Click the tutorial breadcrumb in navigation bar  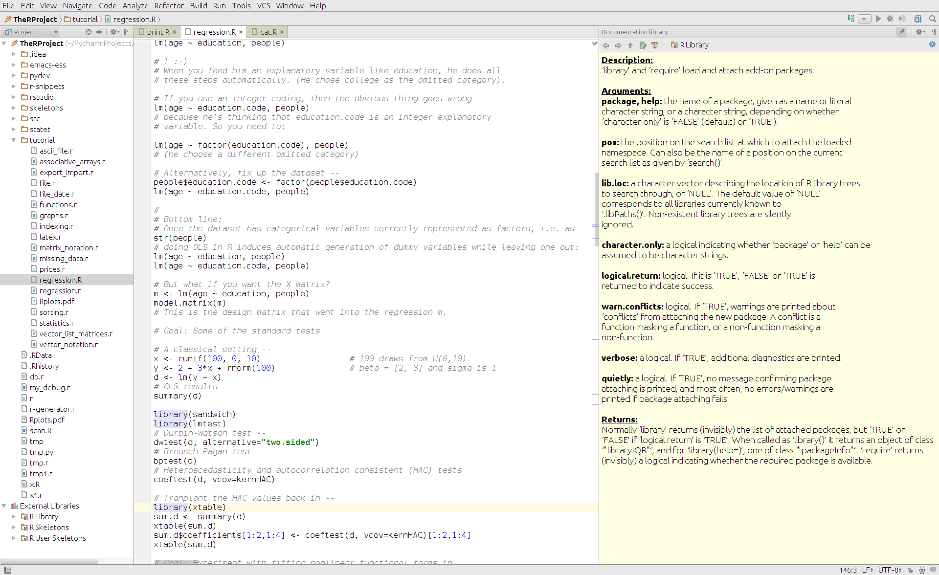(85, 19)
